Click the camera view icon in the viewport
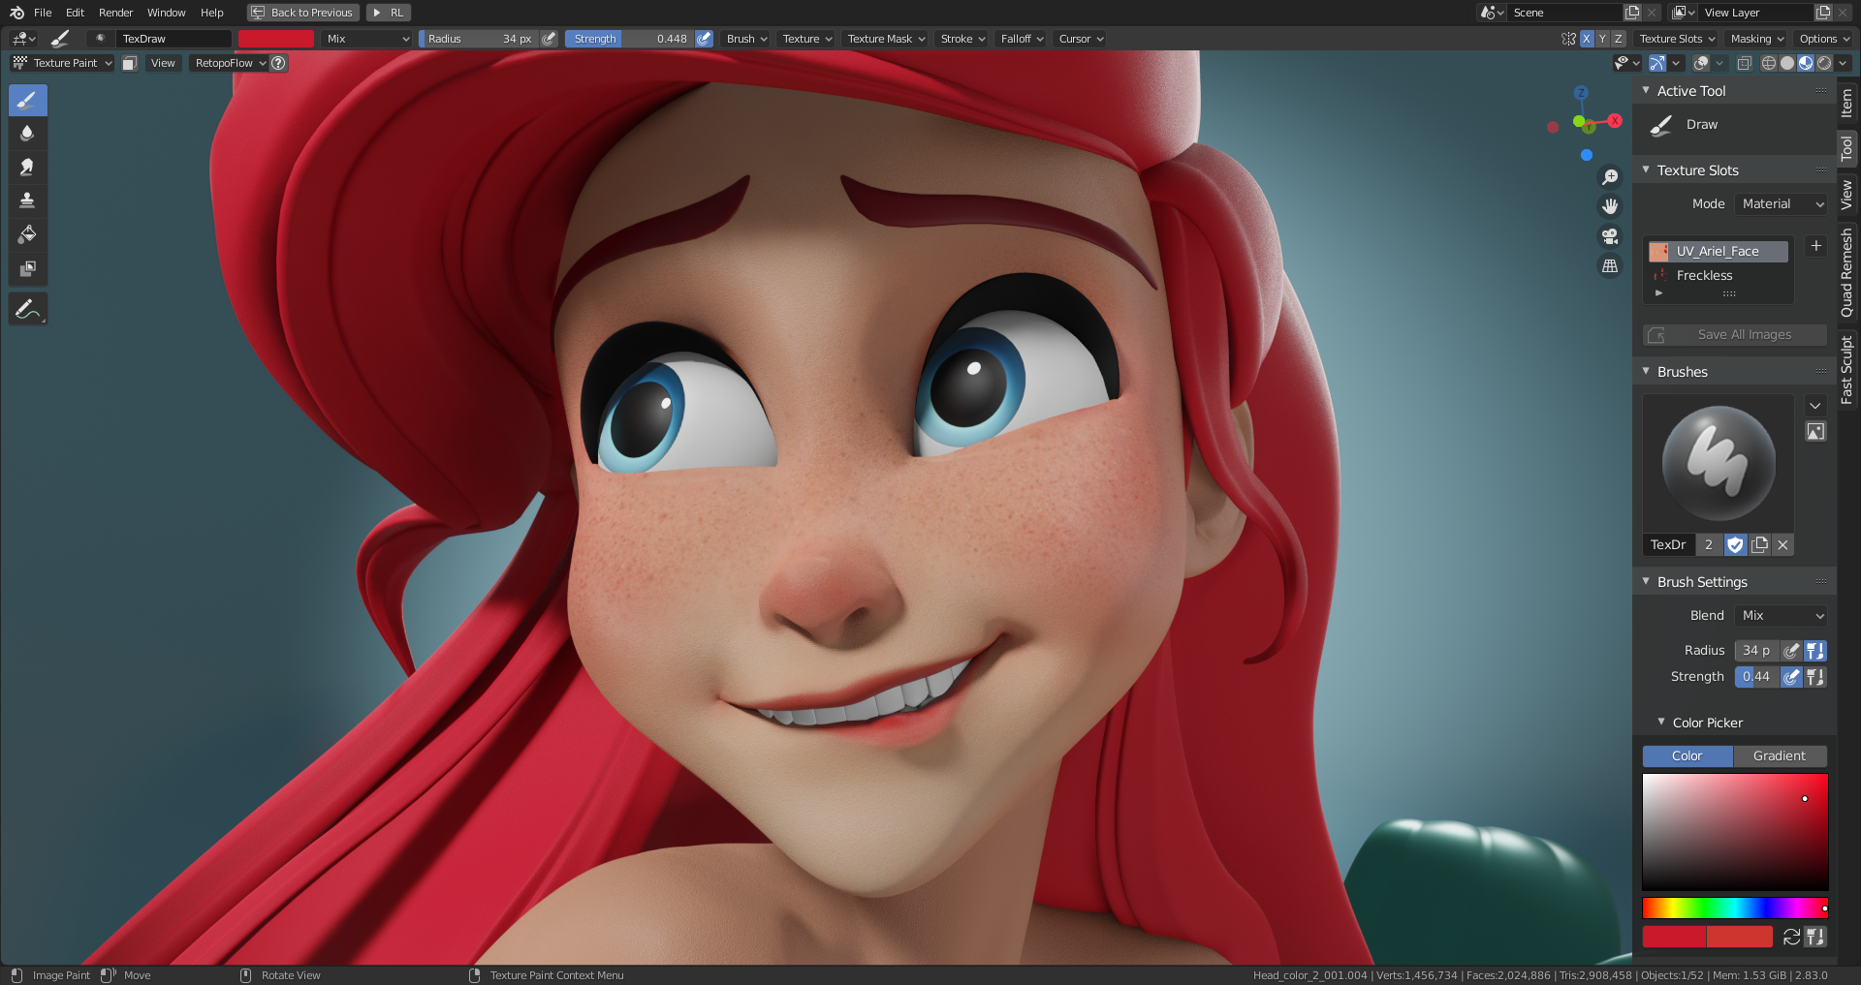1861x985 pixels. (x=1610, y=235)
